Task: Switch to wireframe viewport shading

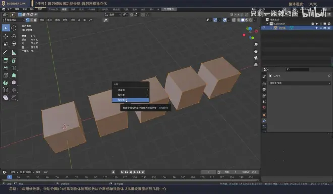Action: [x=239, y=20]
